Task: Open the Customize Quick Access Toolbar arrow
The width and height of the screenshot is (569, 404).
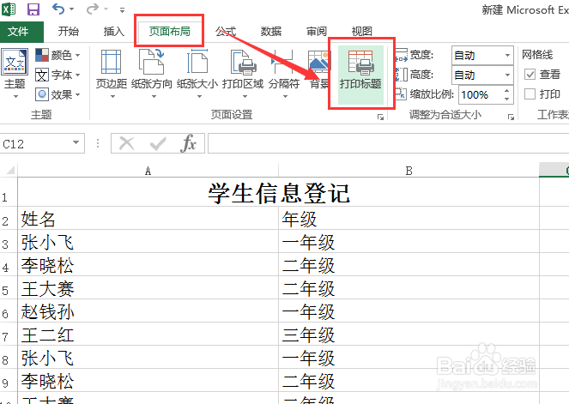Action: [122, 9]
